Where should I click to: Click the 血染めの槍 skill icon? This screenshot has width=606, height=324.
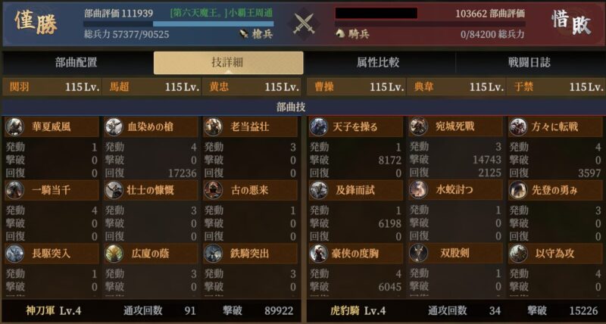pos(114,126)
